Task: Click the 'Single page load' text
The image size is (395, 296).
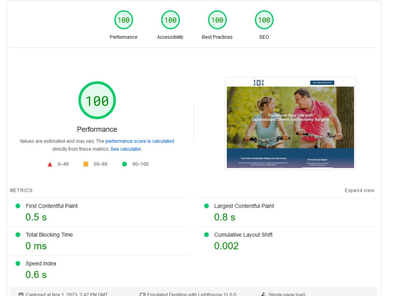Action: (286, 294)
